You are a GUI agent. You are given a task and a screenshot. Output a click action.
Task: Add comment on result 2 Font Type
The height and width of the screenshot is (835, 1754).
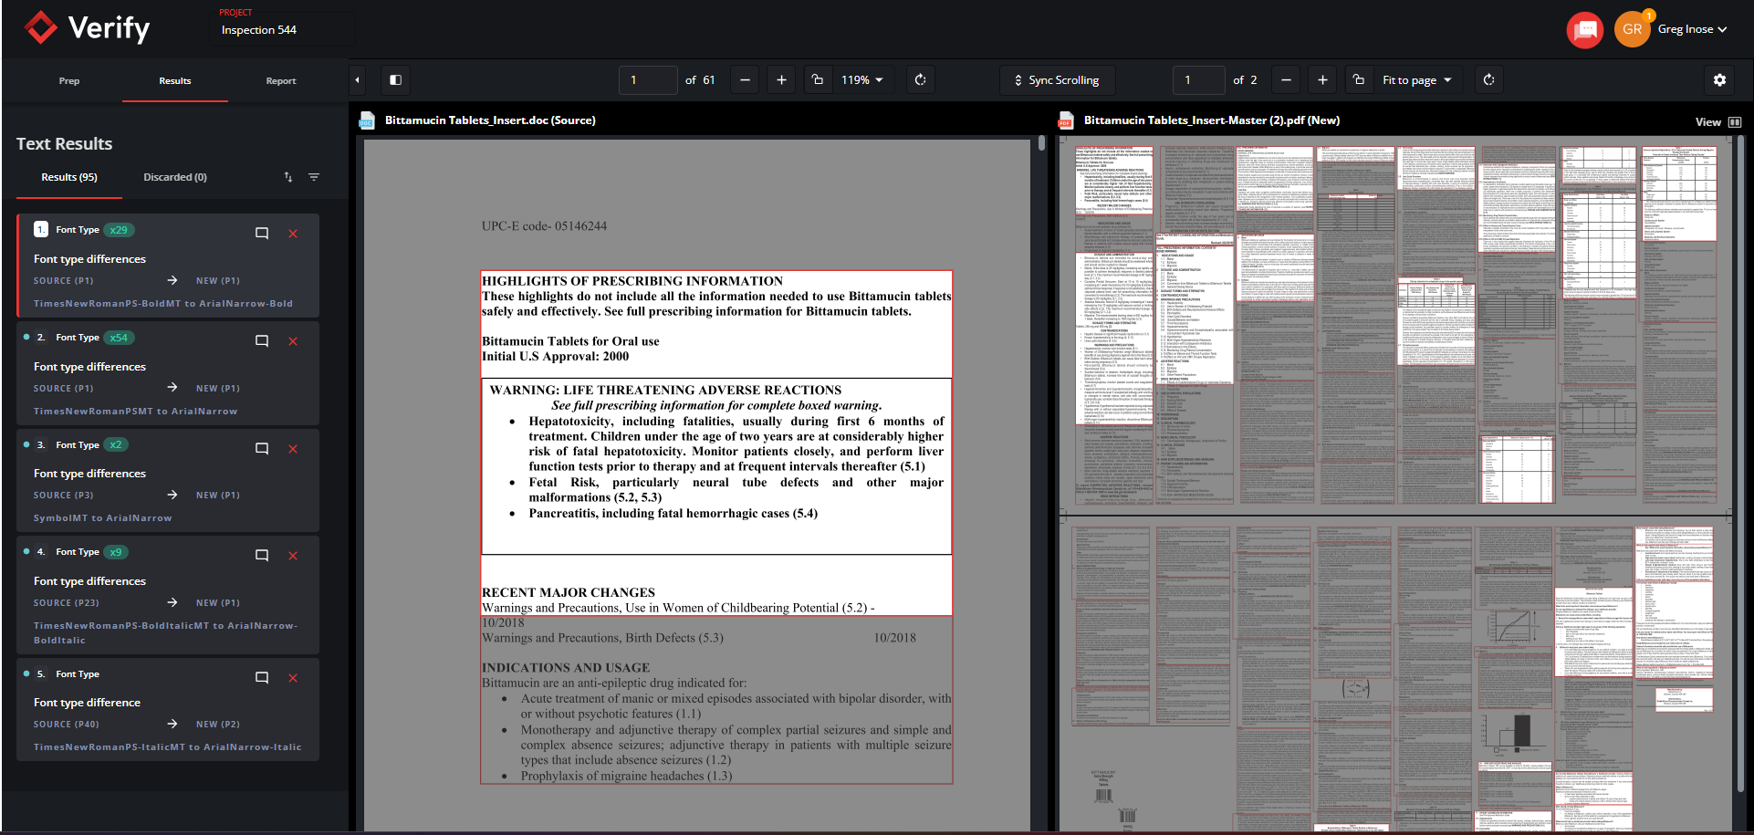point(262,341)
